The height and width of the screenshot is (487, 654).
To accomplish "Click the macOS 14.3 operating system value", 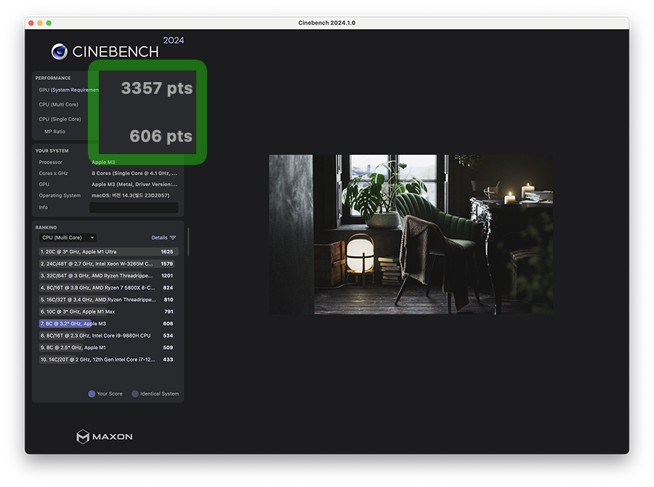I will coord(131,196).
